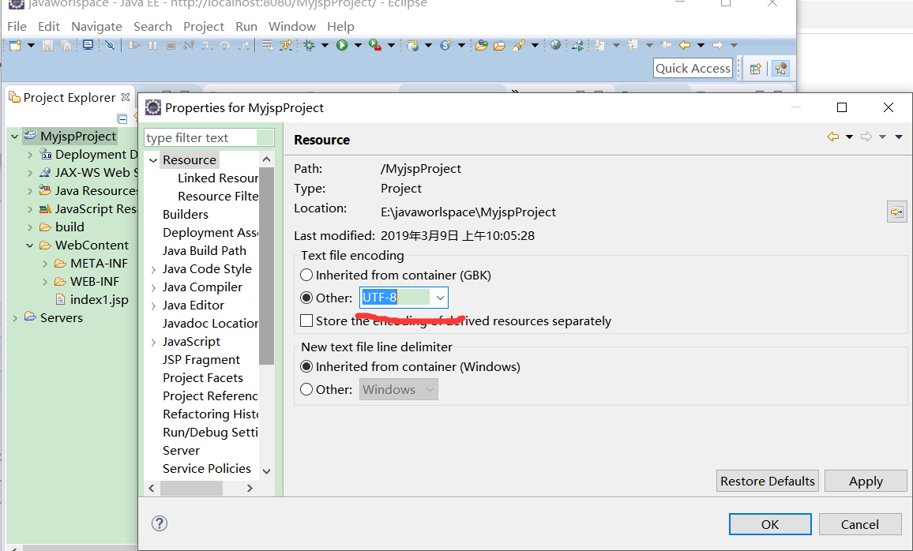
Task: Open the Navigate menu
Action: (96, 26)
